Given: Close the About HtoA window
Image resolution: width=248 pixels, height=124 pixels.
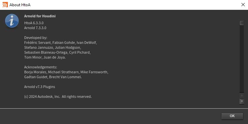Looking at the screenshot, I should point(243,5).
